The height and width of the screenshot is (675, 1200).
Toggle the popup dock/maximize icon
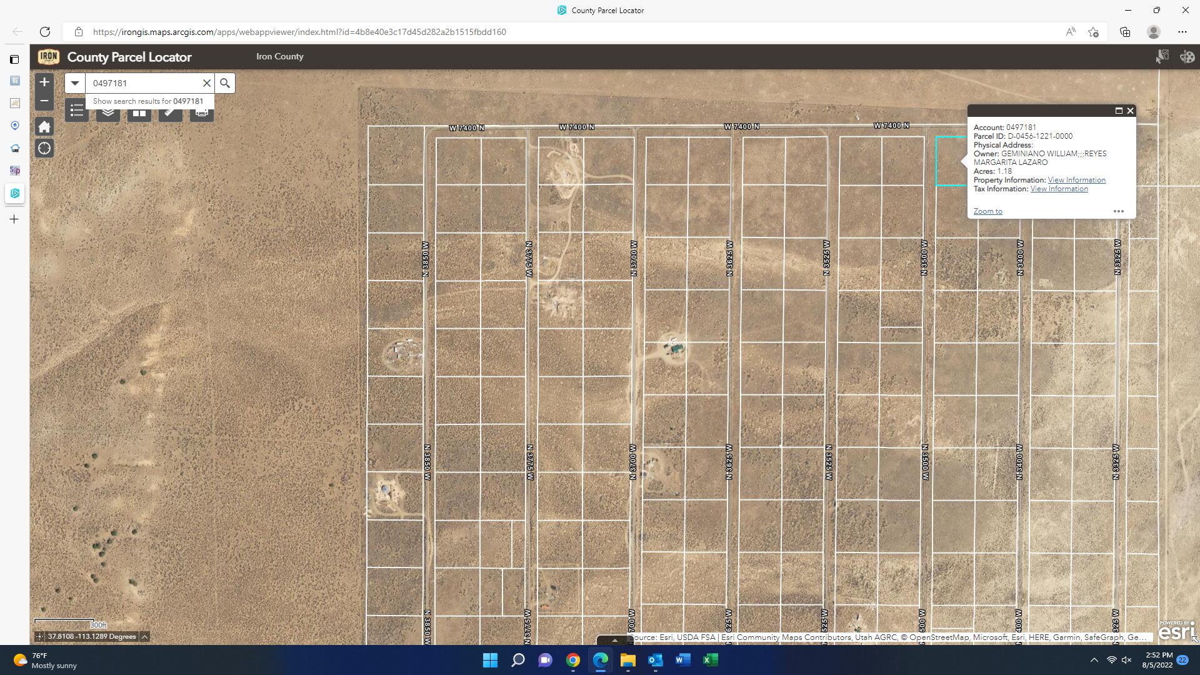point(1119,111)
